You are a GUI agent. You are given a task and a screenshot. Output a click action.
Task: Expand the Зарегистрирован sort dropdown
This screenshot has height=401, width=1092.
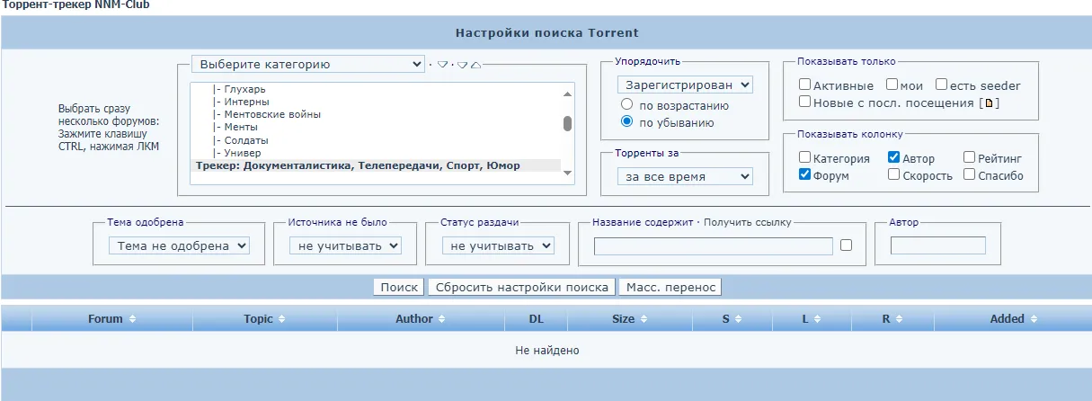coord(685,85)
